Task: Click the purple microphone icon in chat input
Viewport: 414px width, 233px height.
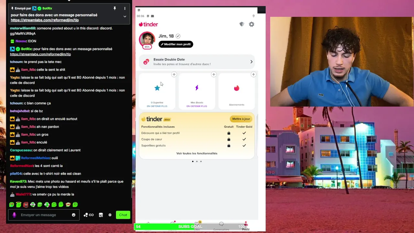Action: pyautogui.click(x=14, y=215)
